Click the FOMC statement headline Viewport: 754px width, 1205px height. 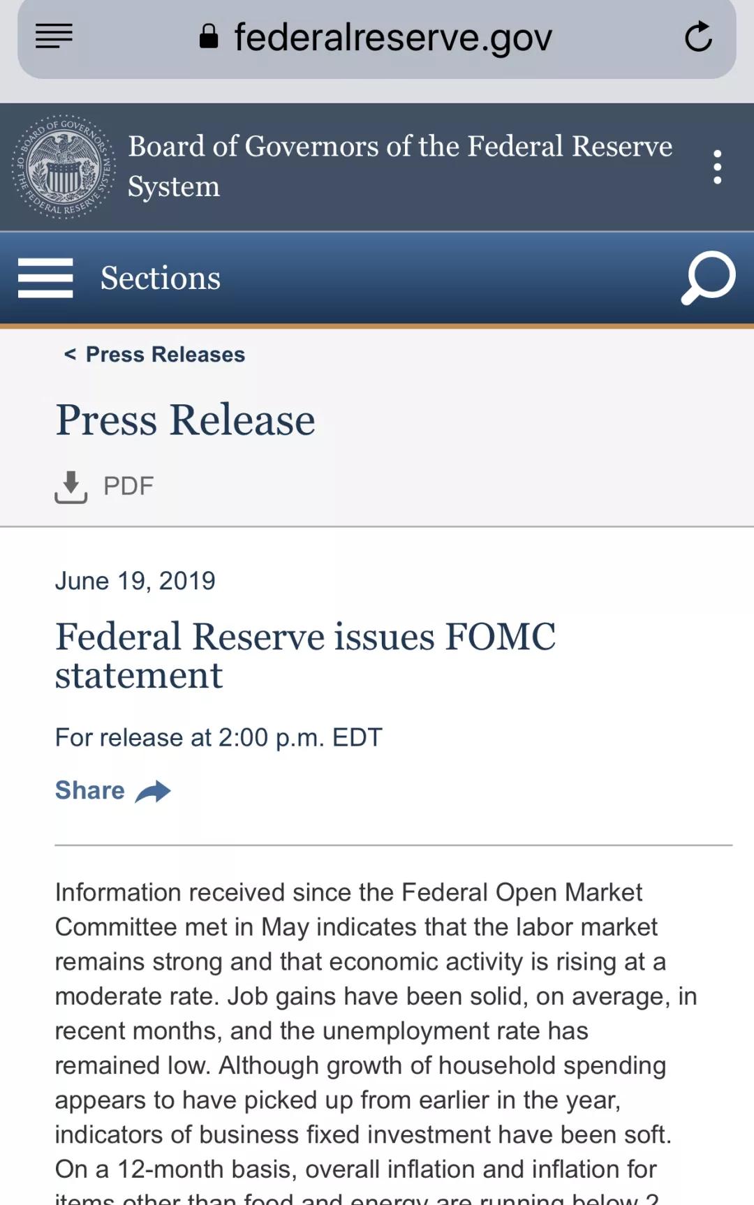coord(305,656)
